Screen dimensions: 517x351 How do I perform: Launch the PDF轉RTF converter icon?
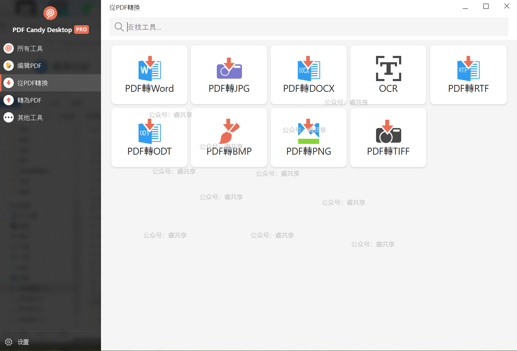click(468, 68)
